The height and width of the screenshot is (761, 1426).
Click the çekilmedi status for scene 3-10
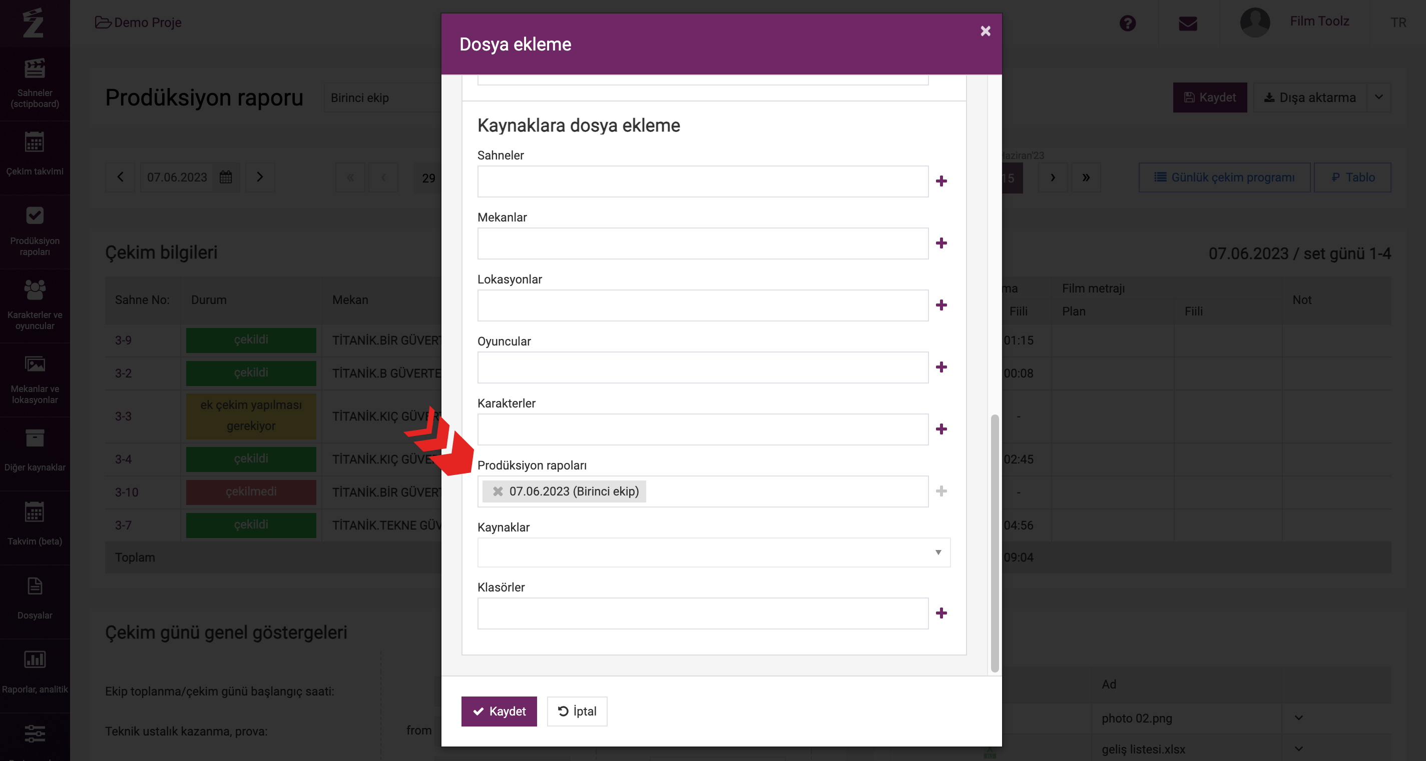pyautogui.click(x=251, y=492)
